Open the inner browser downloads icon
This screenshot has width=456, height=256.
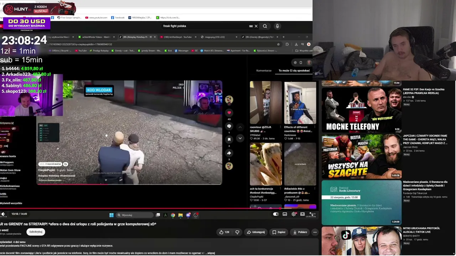296,44
